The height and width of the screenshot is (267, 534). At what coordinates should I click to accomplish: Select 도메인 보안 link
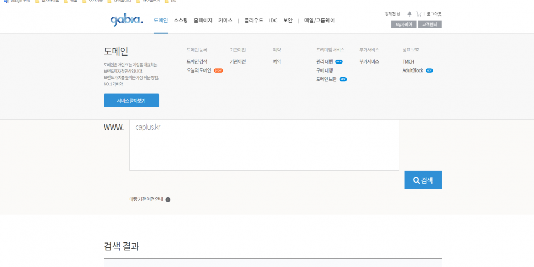point(326,80)
